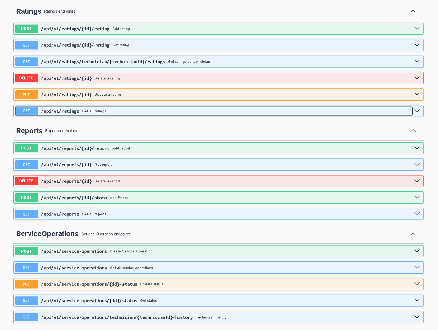Click GET badge for all service operations
Image resolution: width=438 pixels, height=330 pixels.
coord(26,268)
